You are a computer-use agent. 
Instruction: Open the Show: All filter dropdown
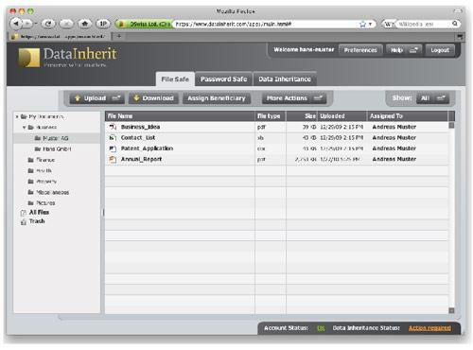click(x=432, y=98)
